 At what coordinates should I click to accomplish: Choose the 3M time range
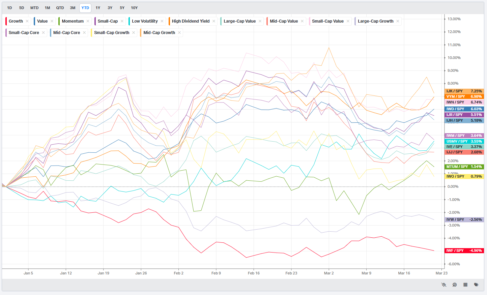click(x=73, y=8)
